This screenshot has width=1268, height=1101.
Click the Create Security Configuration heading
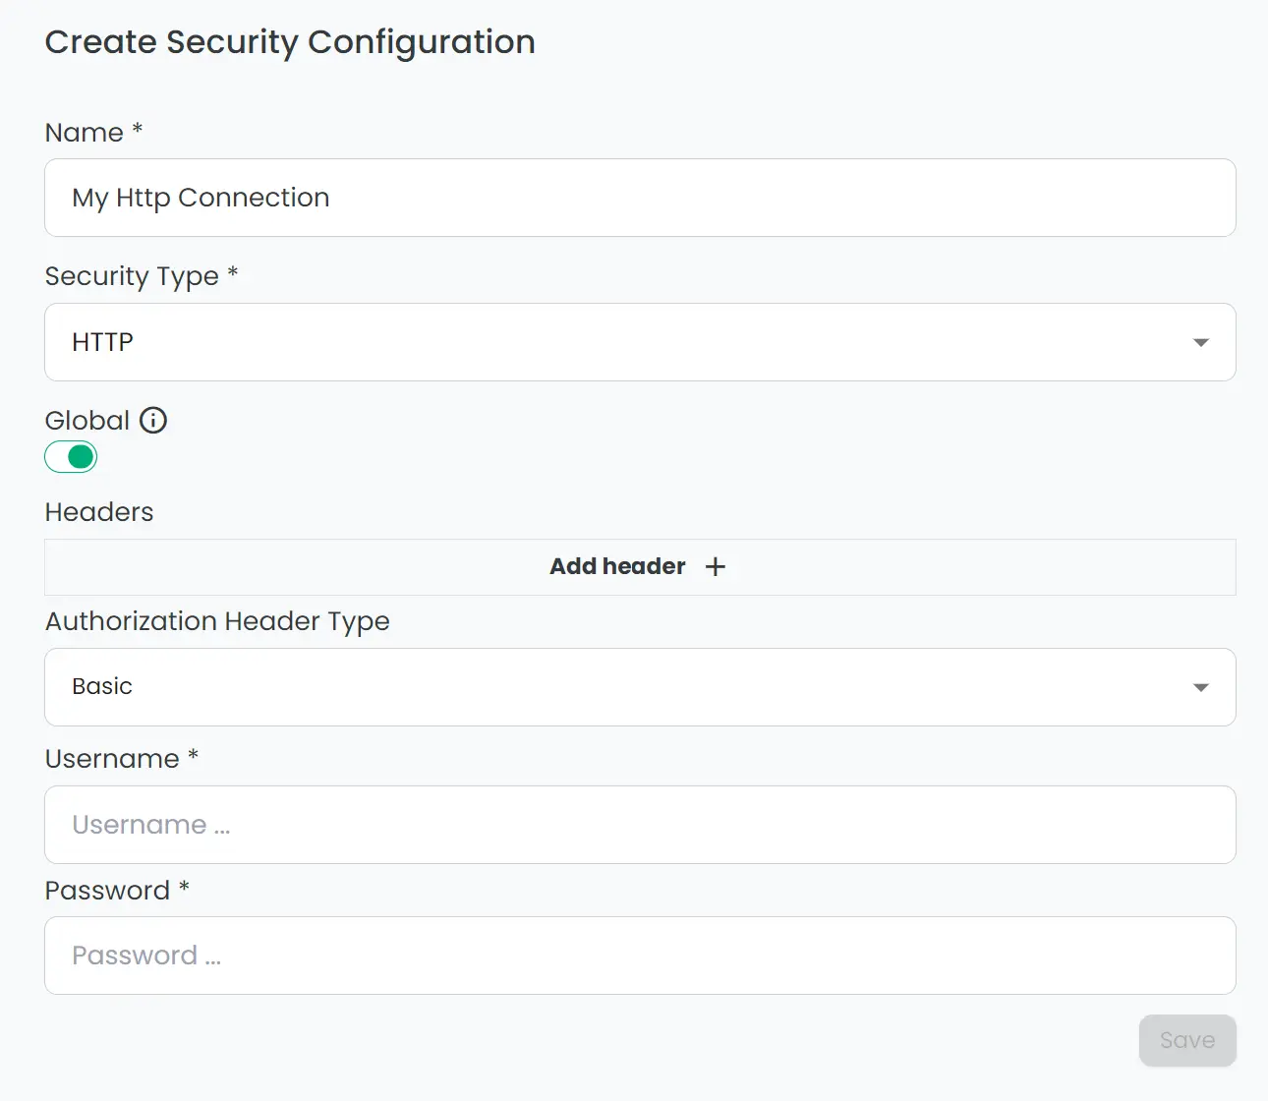(290, 42)
